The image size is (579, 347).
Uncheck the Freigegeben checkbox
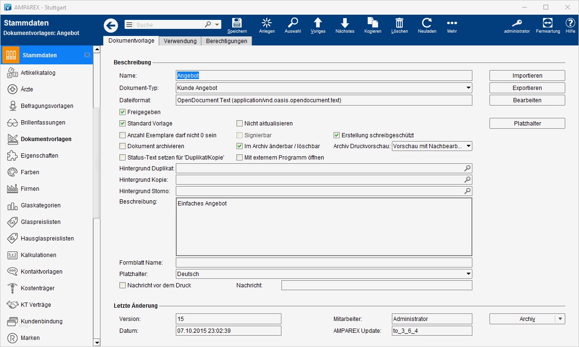pos(123,112)
